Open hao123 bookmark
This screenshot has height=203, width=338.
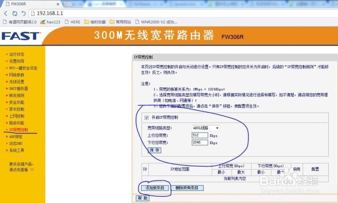pos(50,22)
